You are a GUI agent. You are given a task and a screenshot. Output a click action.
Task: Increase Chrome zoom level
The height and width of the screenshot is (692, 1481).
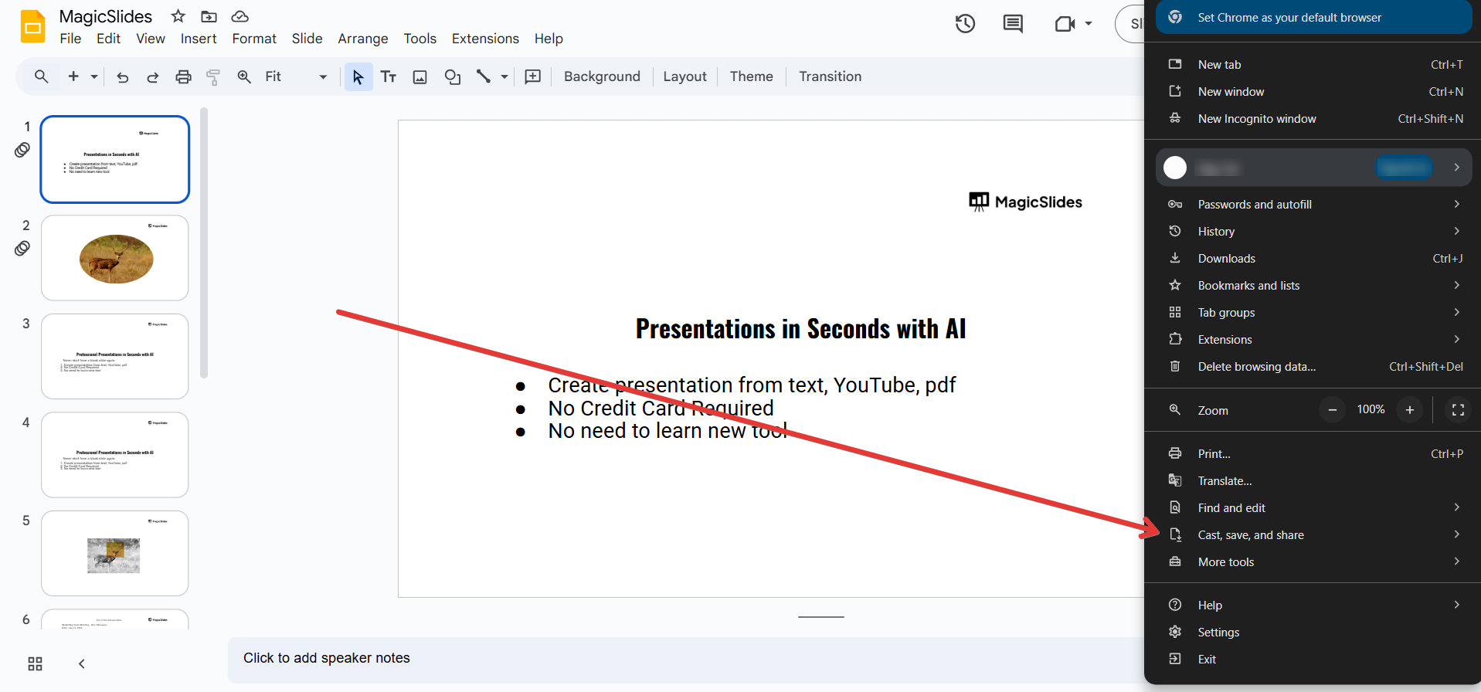coord(1410,410)
